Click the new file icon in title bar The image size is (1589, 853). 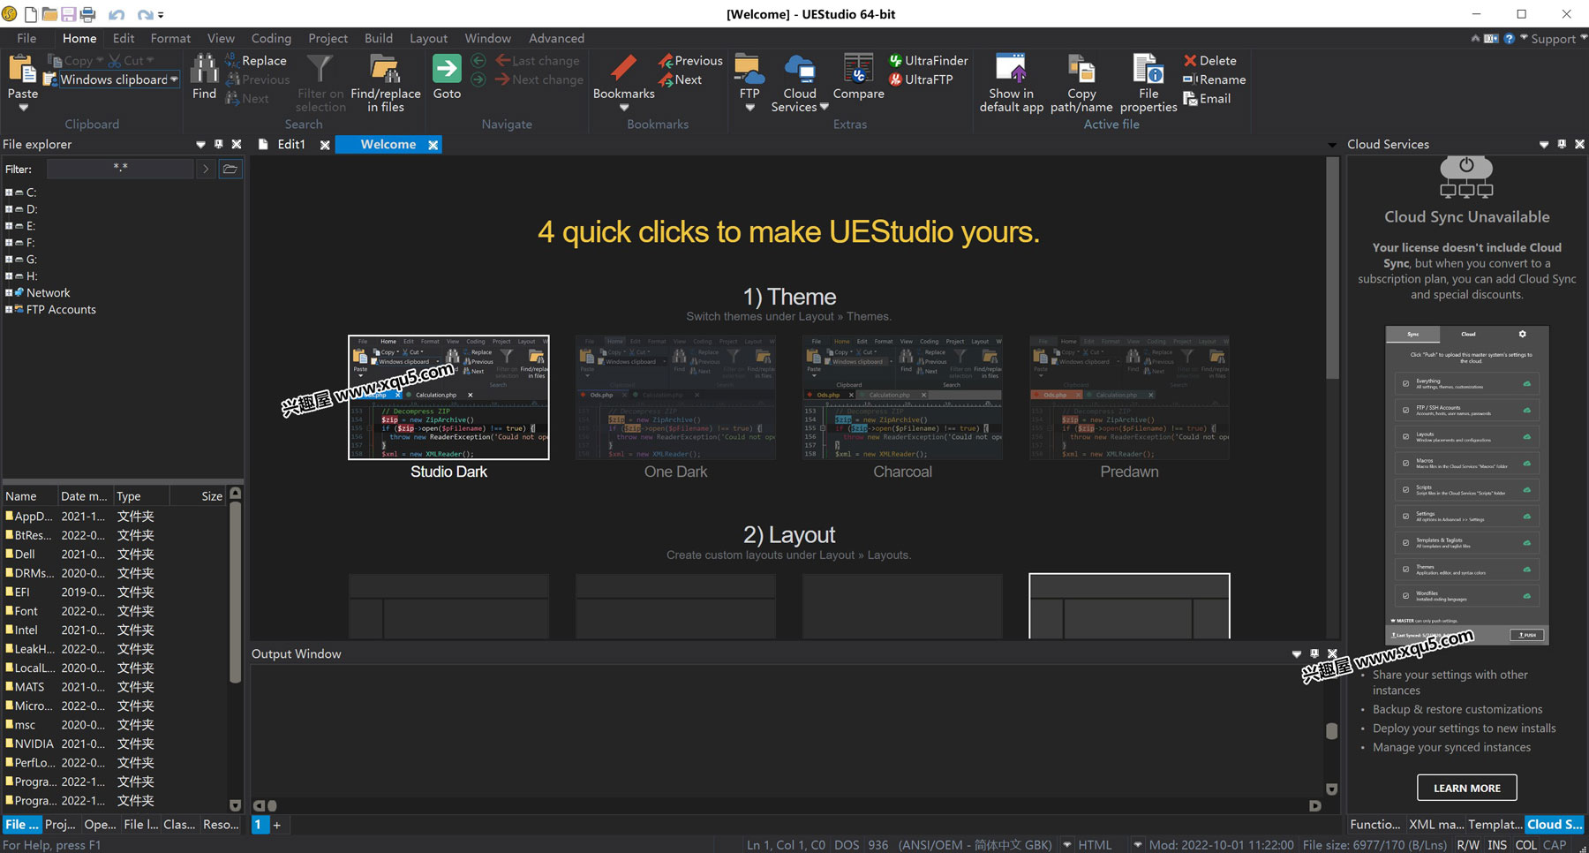(x=31, y=14)
